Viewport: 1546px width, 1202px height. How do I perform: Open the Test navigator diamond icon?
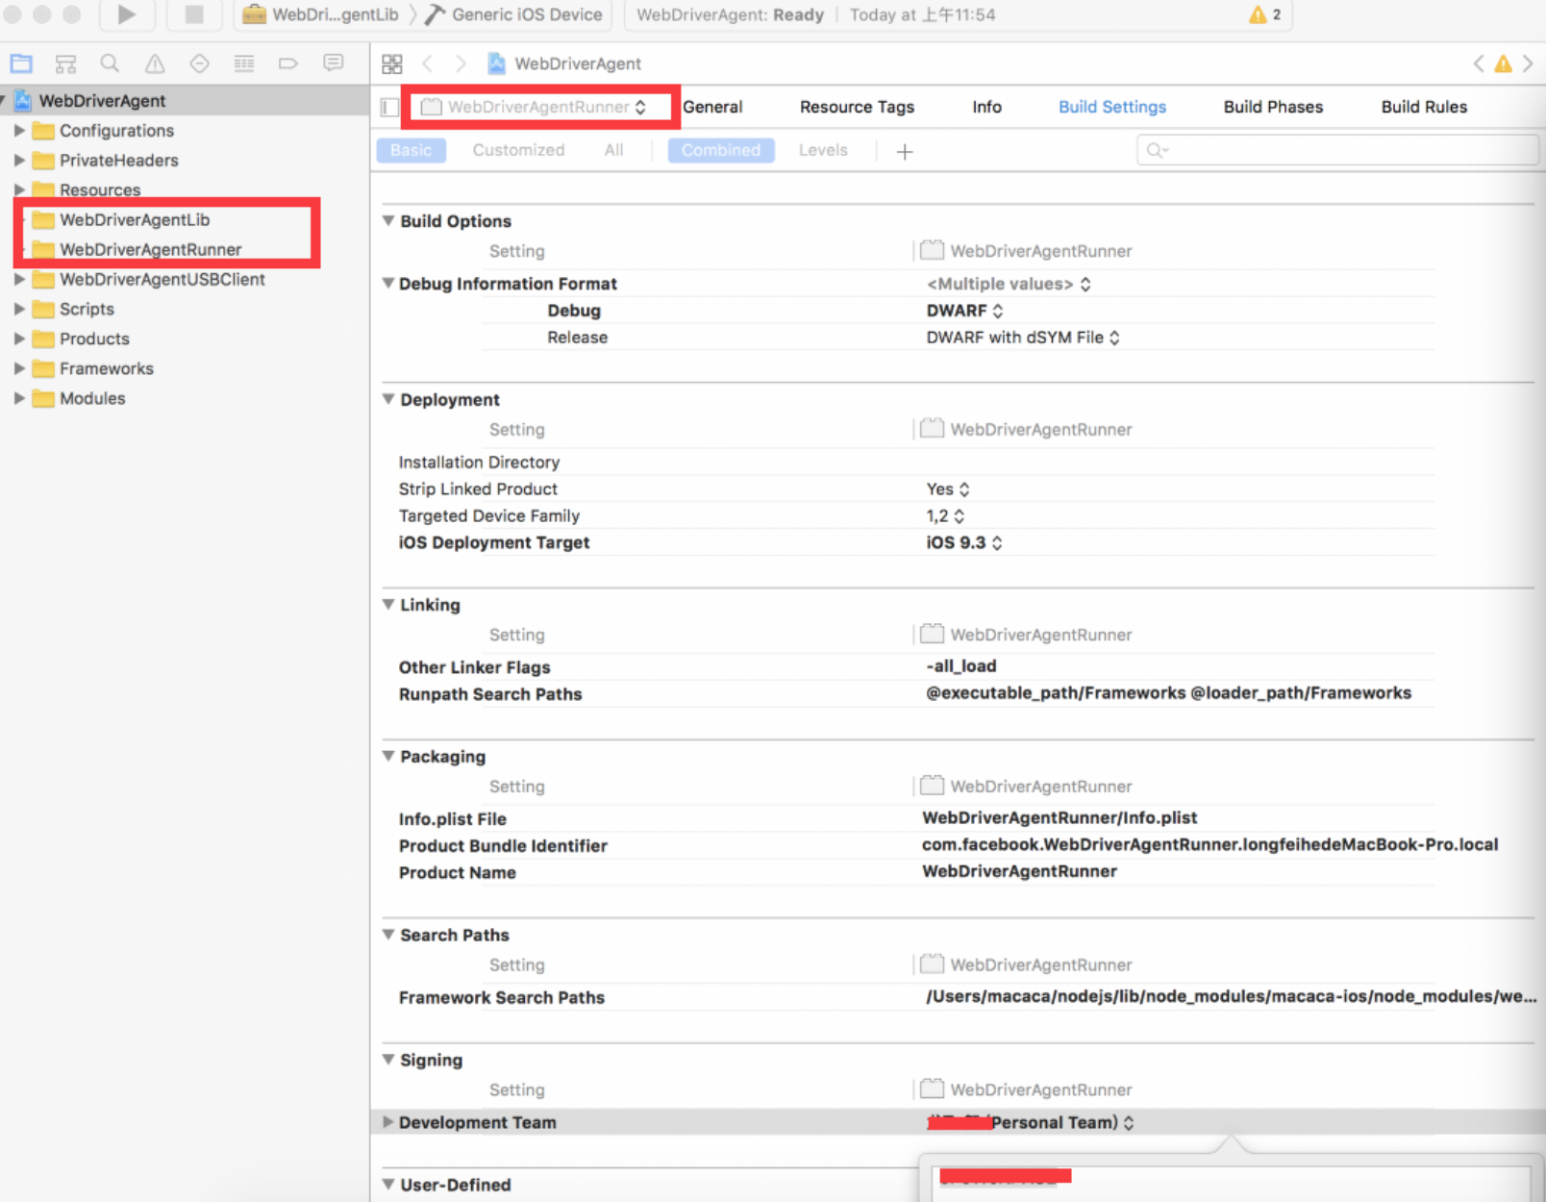(199, 63)
